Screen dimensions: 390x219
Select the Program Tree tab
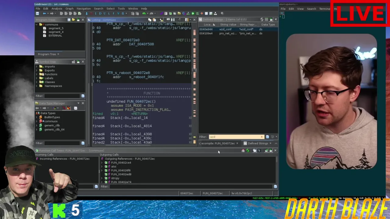(x=47, y=54)
